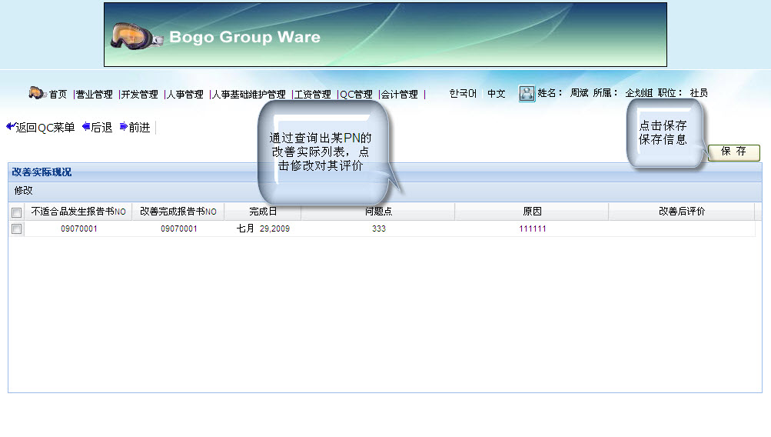Viewport: 771px width, 437px height.
Task: Sort by the 完成日 column header
Action: tap(262, 212)
